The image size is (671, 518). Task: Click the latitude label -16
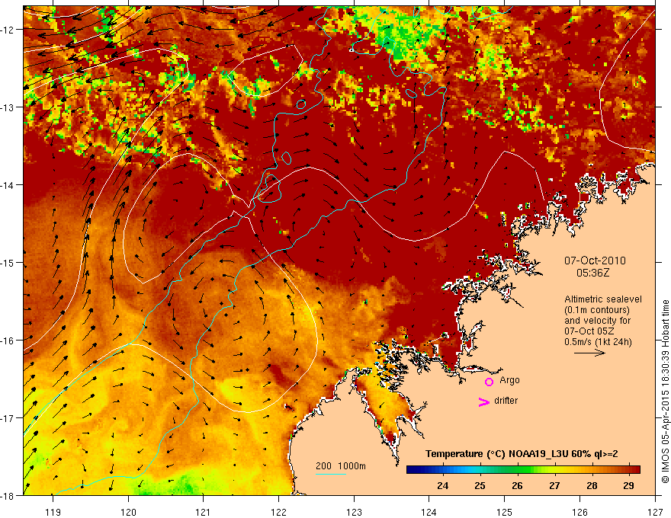(x=8, y=341)
